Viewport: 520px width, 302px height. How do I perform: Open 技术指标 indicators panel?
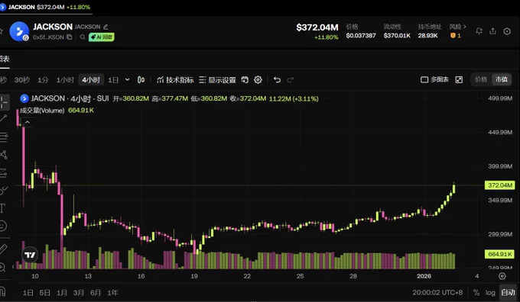[x=175, y=80]
